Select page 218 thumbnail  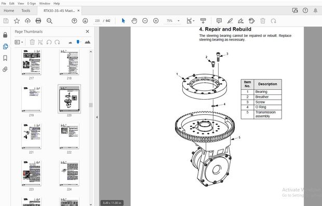click(69, 62)
